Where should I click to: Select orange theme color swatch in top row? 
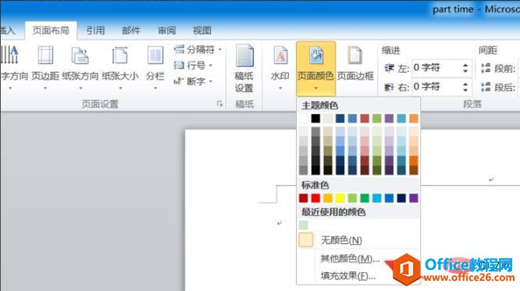(x=414, y=119)
